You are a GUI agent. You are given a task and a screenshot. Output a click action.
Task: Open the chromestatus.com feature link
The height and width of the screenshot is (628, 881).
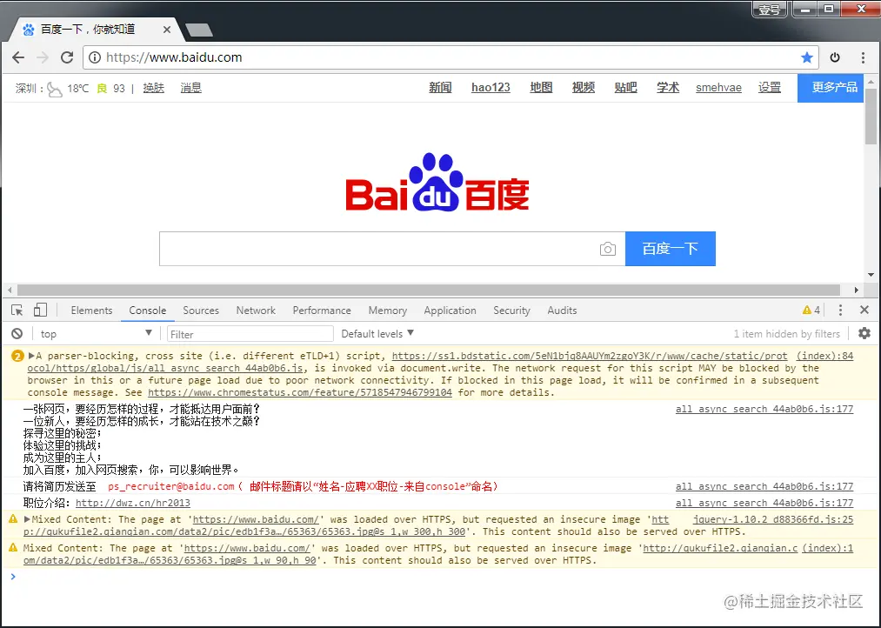tap(300, 392)
